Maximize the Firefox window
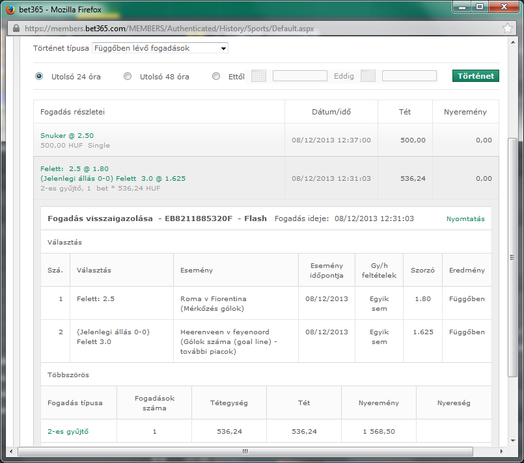The image size is (524, 463). point(480,7)
